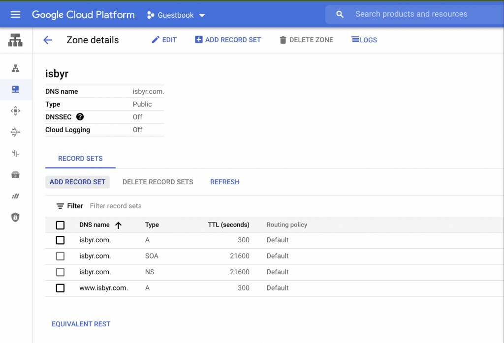Click the Off value beside Cloud Logging
The image size is (504, 343).
pos(138,130)
